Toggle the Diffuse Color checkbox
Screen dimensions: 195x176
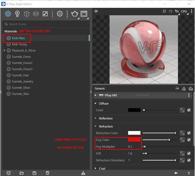click(189, 110)
